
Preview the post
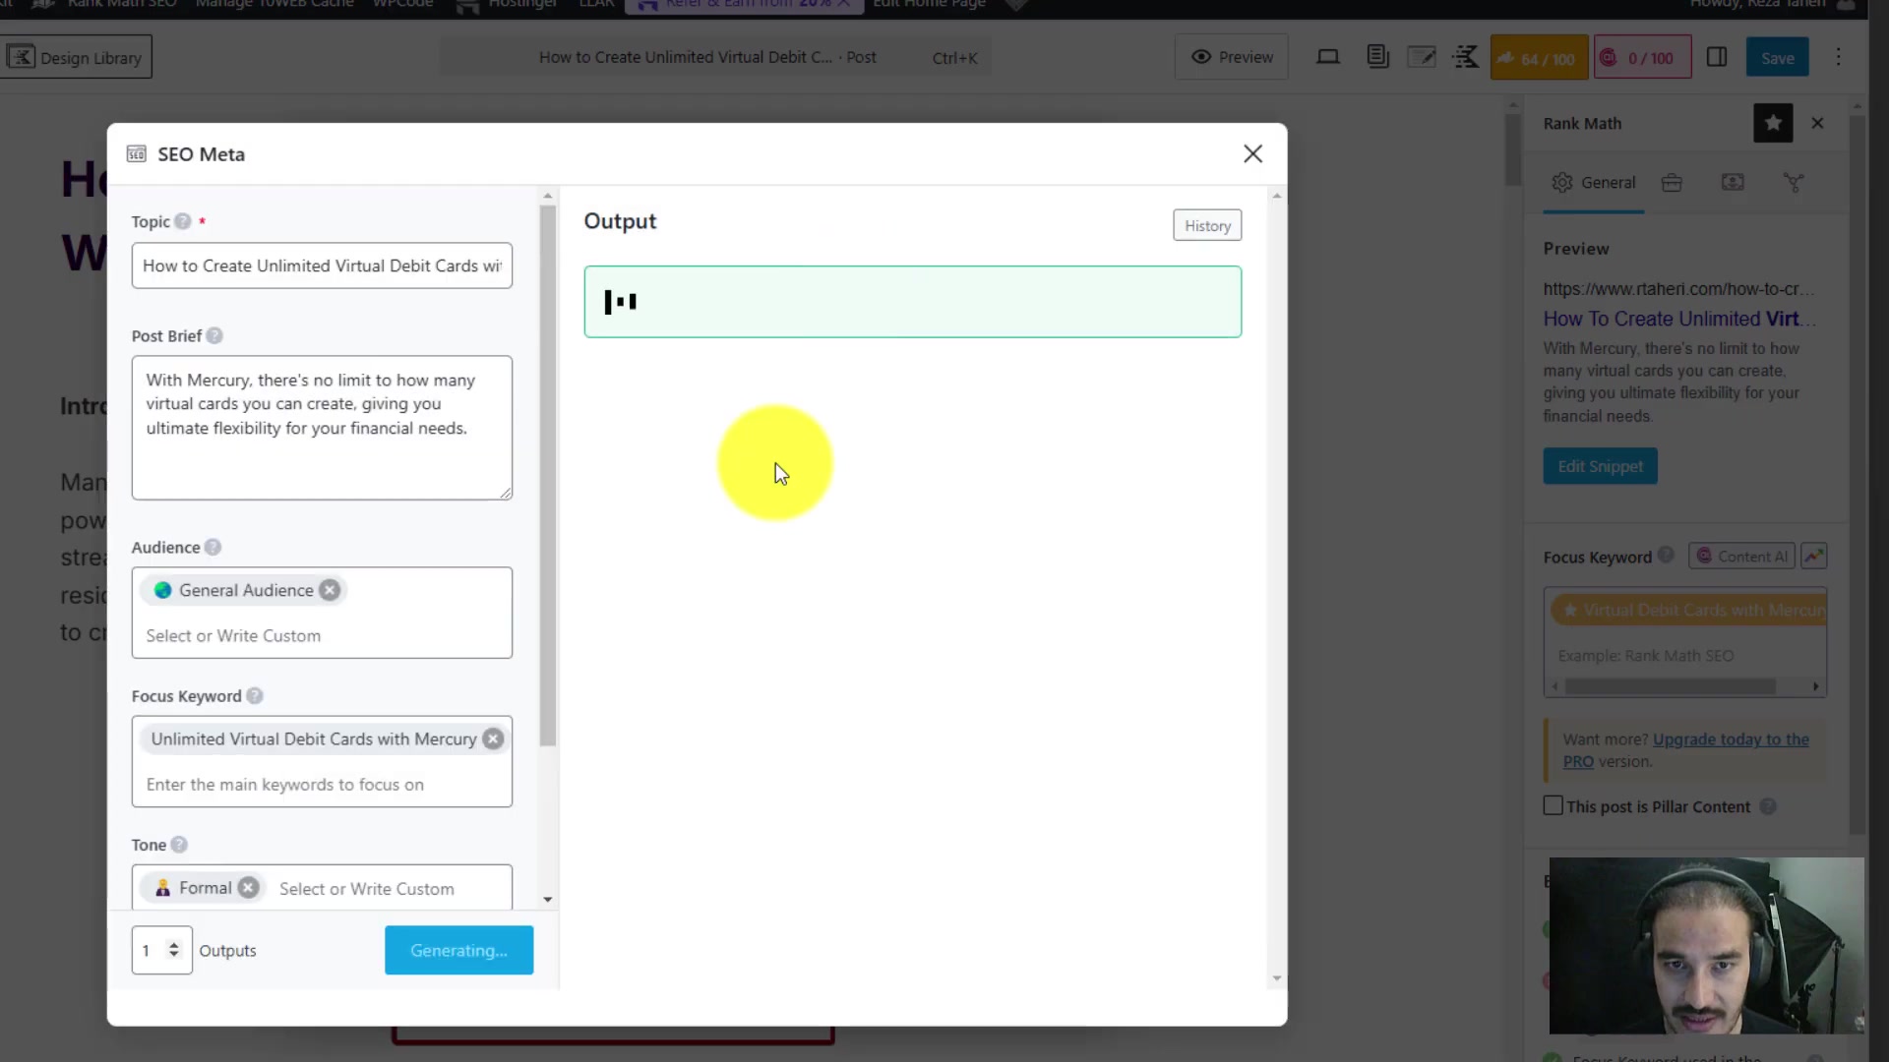coord(1232,57)
